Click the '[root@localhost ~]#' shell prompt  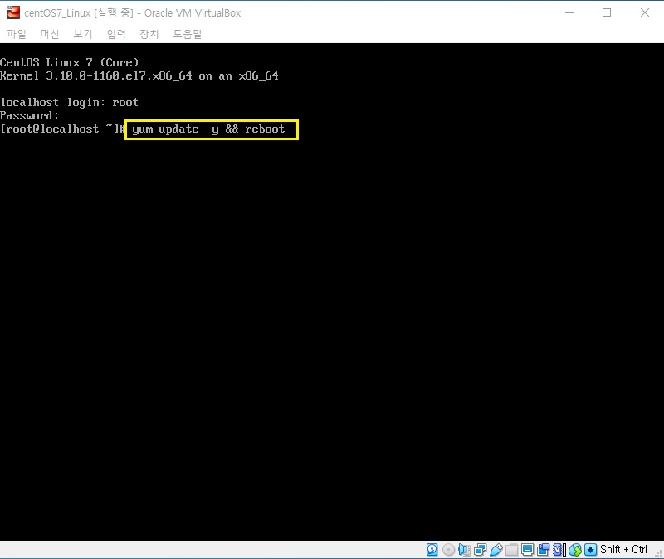[x=63, y=129]
